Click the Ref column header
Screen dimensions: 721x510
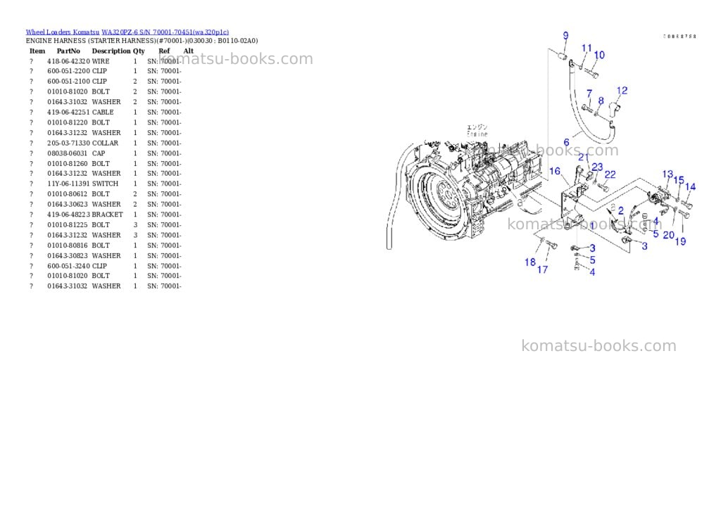pyautogui.click(x=164, y=51)
